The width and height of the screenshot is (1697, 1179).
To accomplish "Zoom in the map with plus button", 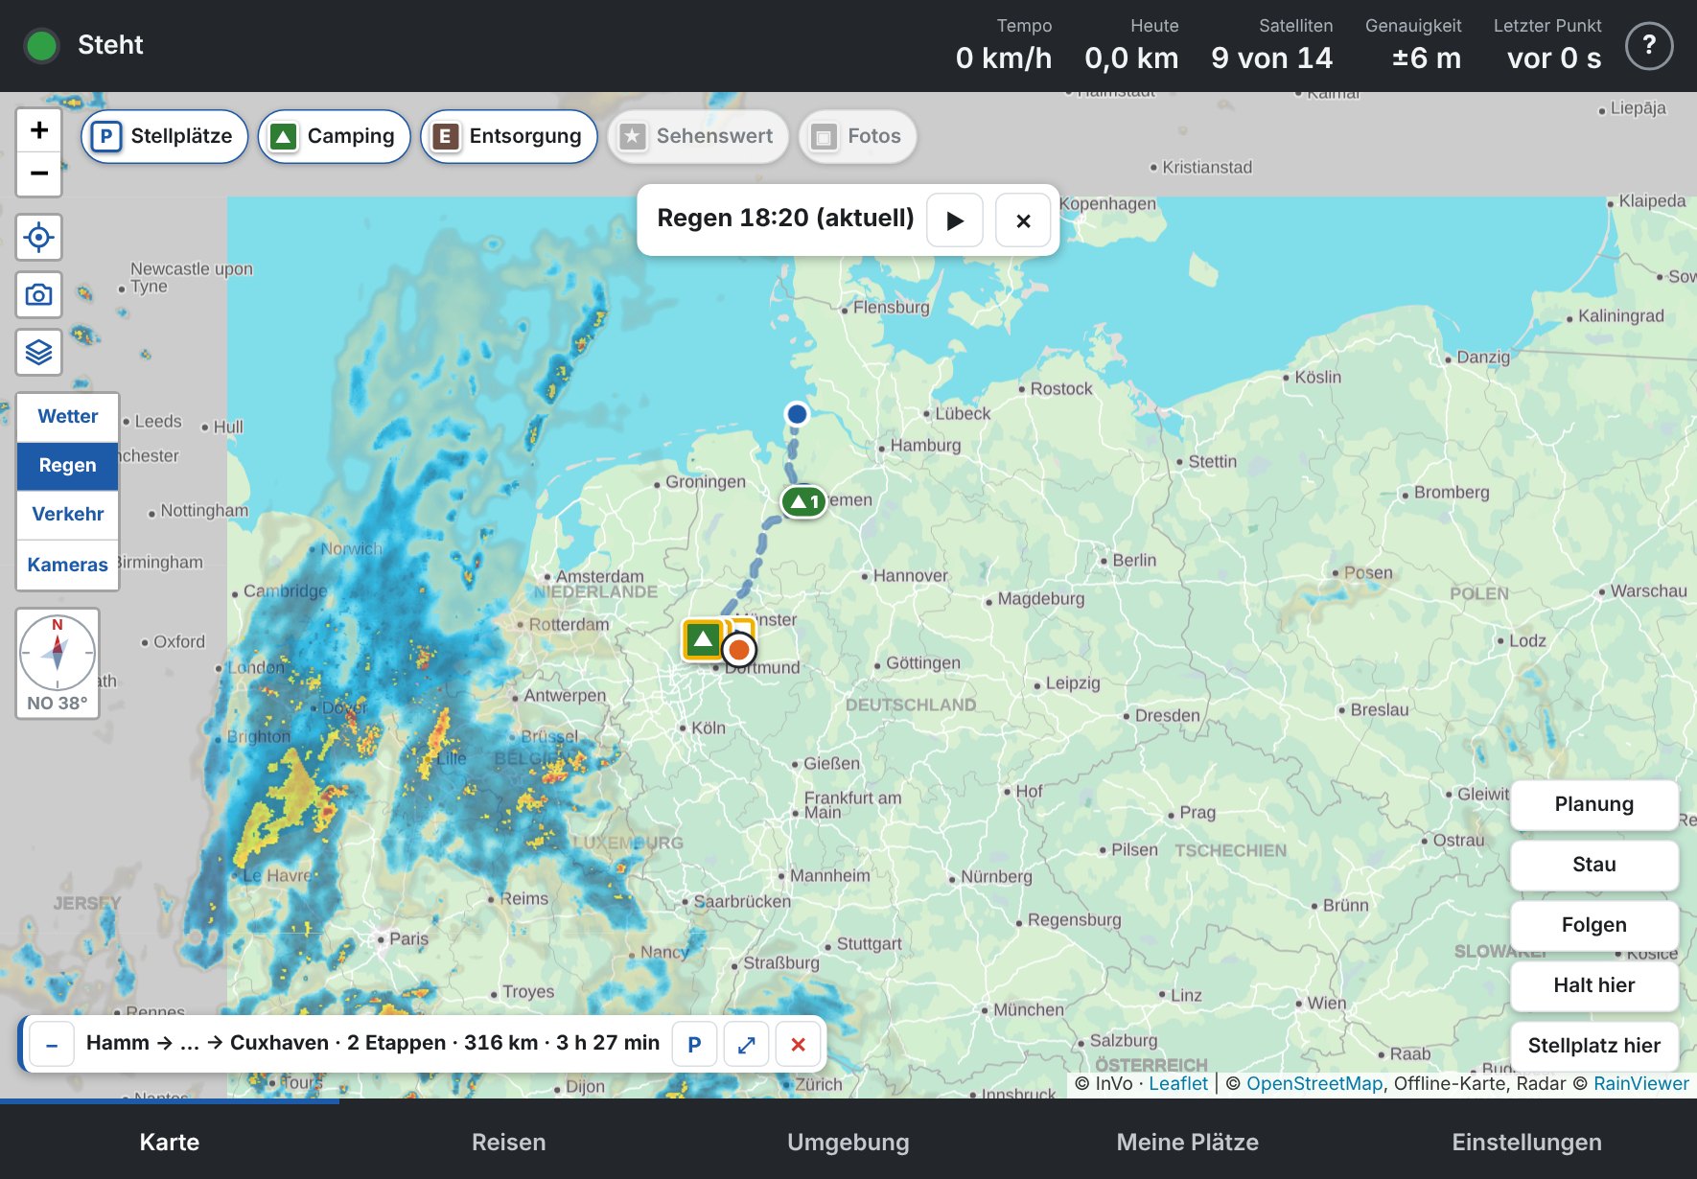I will [x=39, y=130].
